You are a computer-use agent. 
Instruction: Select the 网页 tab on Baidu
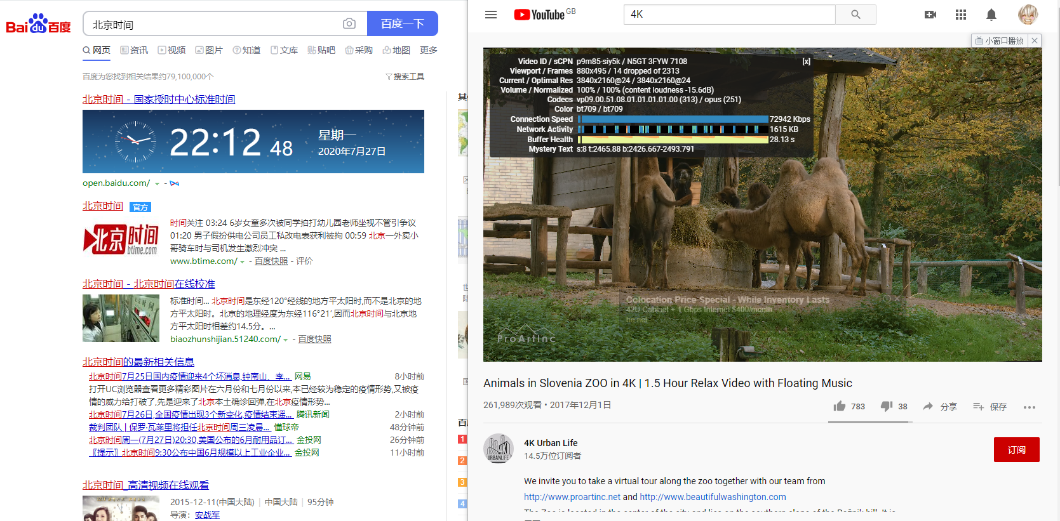coord(97,50)
